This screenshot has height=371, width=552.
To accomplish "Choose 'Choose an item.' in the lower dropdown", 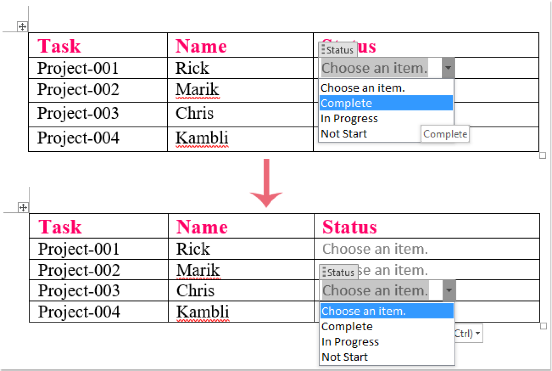I will pos(363,311).
